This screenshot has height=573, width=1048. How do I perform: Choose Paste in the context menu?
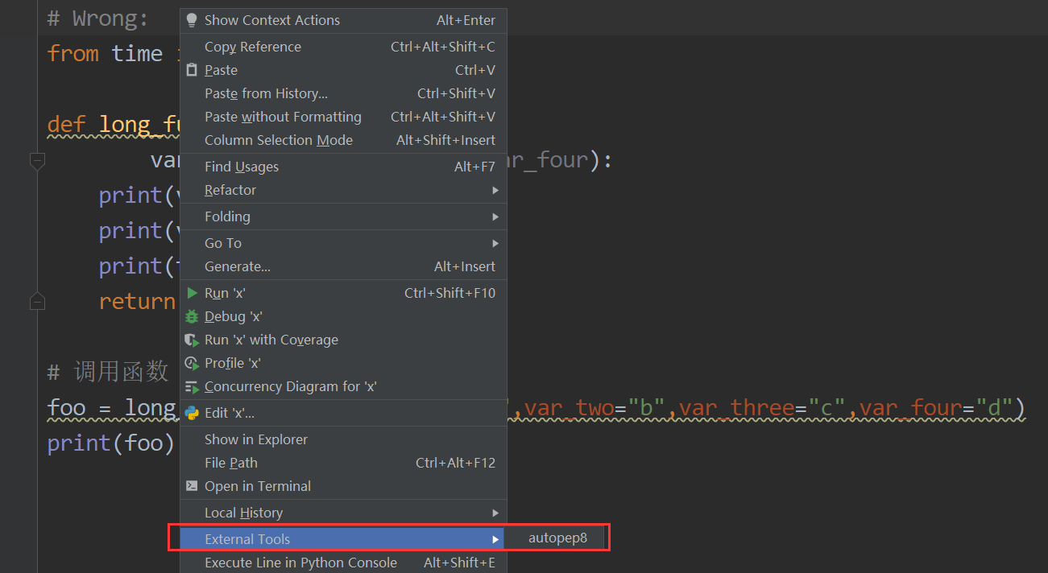pyautogui.click(x=343, y=70)
